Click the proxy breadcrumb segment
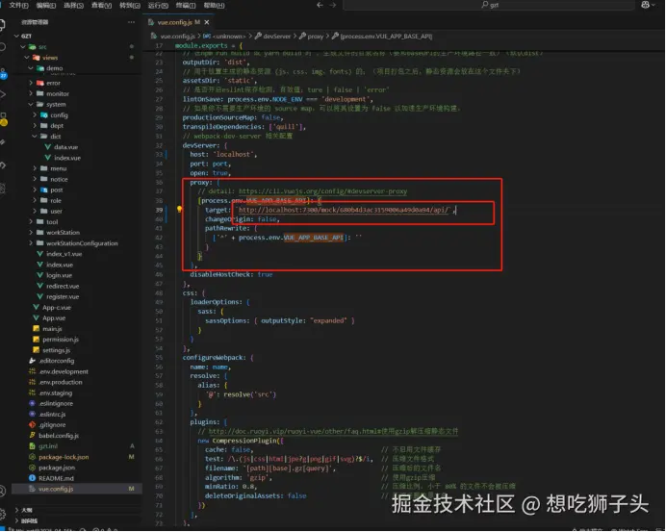This screenshot has width=666, height=532. coord(315,37)
